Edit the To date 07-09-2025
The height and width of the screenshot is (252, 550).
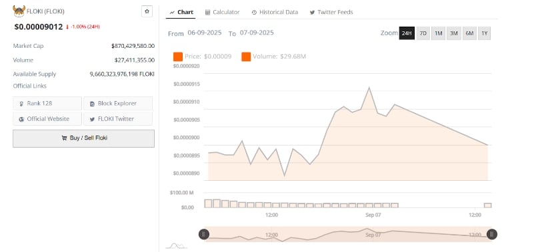tap(257, 33)
